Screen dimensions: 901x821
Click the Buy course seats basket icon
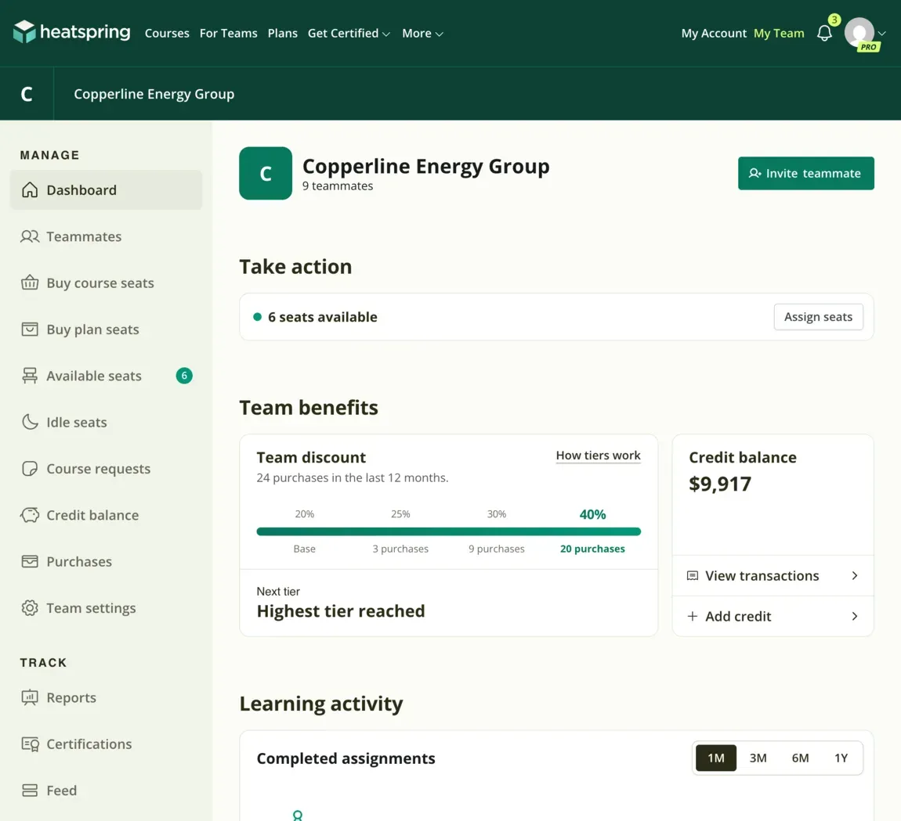tap(30, 283)
